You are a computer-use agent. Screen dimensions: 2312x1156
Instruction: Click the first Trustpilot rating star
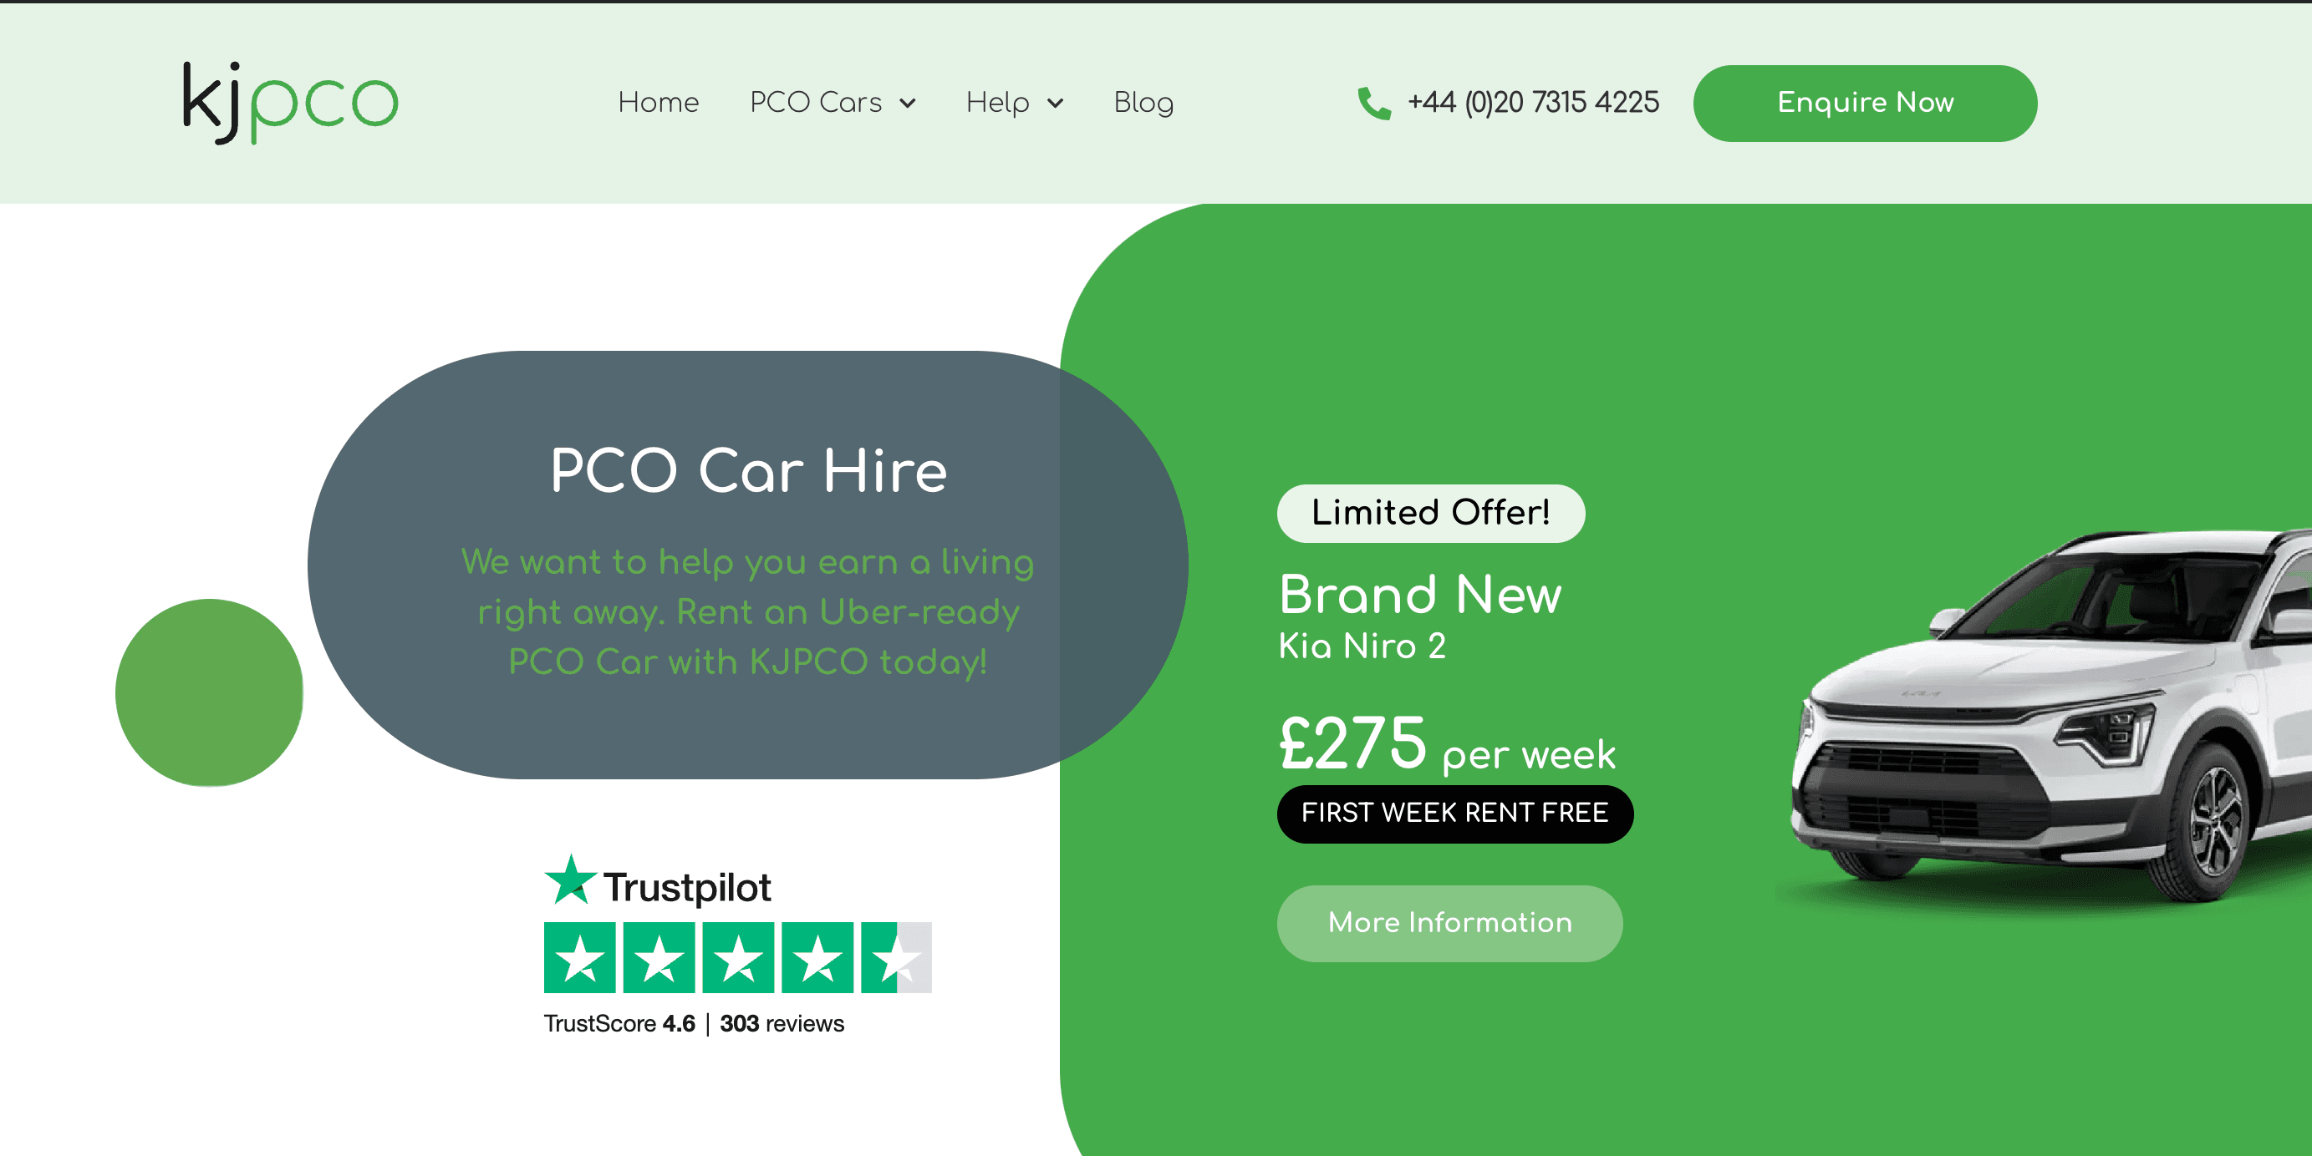click(580, 958)
